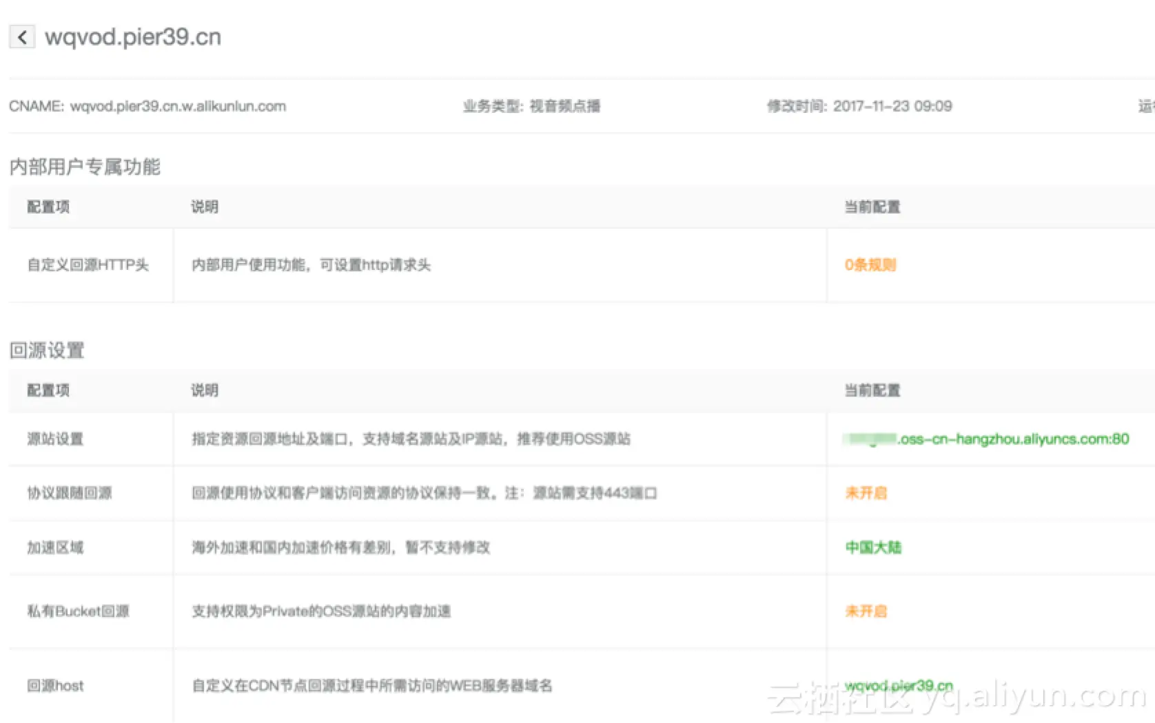Image resolution: width=1155 pixels, height=723 pixels.
Task: Click the wqvod.pier39.cn domain title
Action: 133,36
